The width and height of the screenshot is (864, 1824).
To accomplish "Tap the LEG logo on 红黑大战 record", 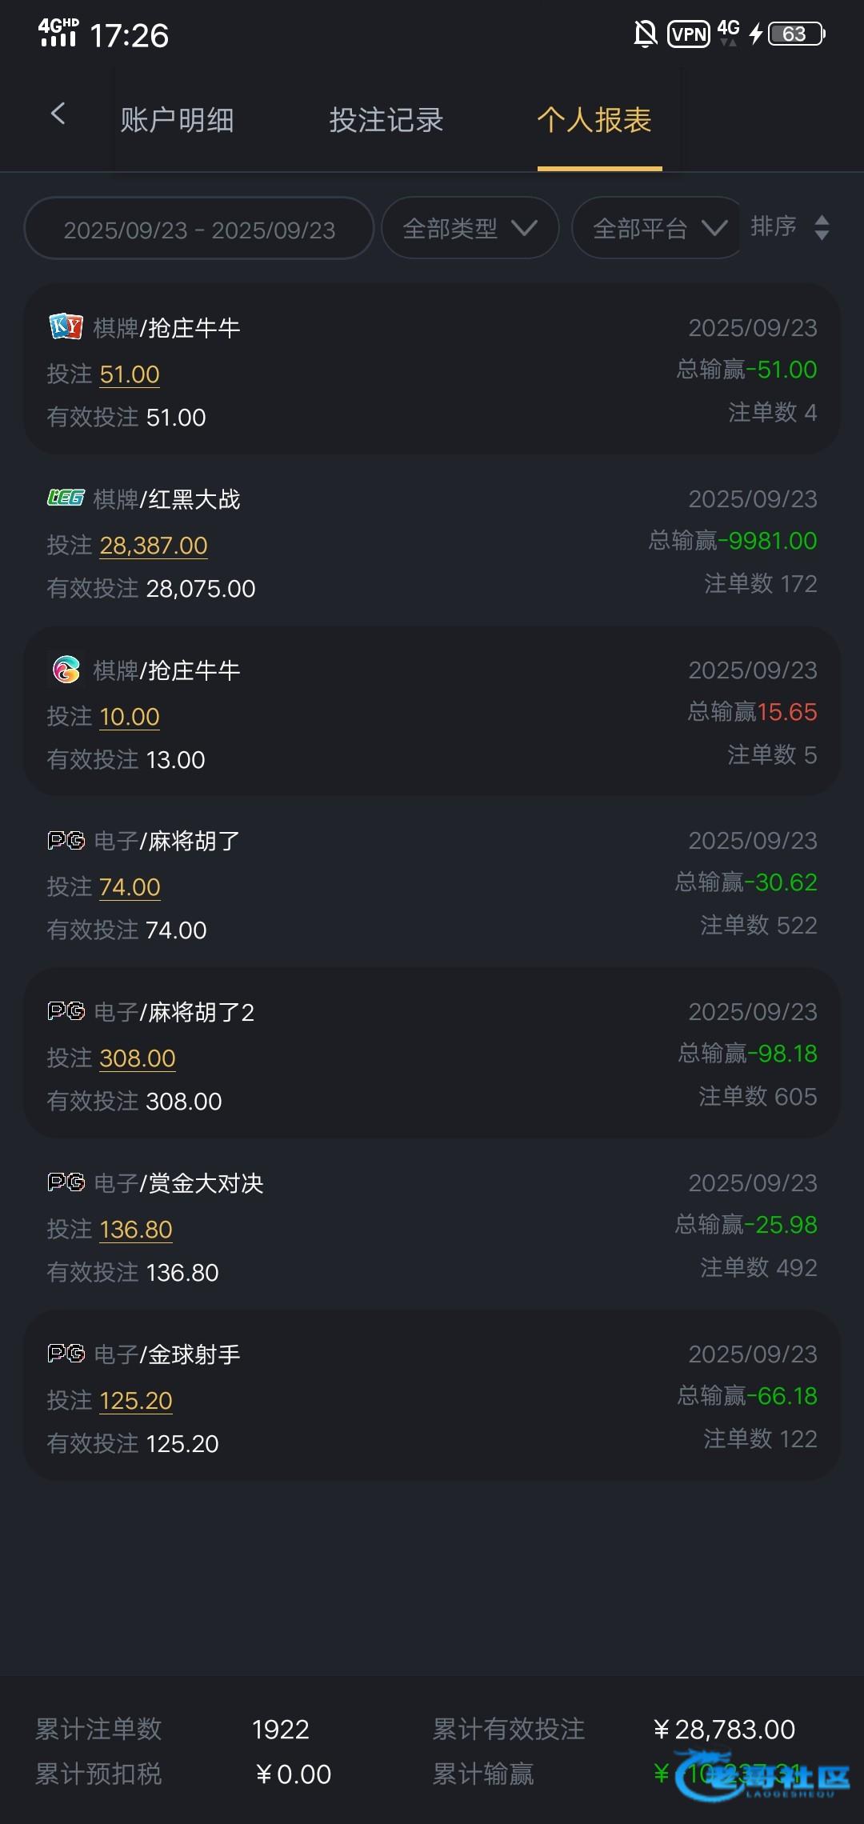I will 66,498.
